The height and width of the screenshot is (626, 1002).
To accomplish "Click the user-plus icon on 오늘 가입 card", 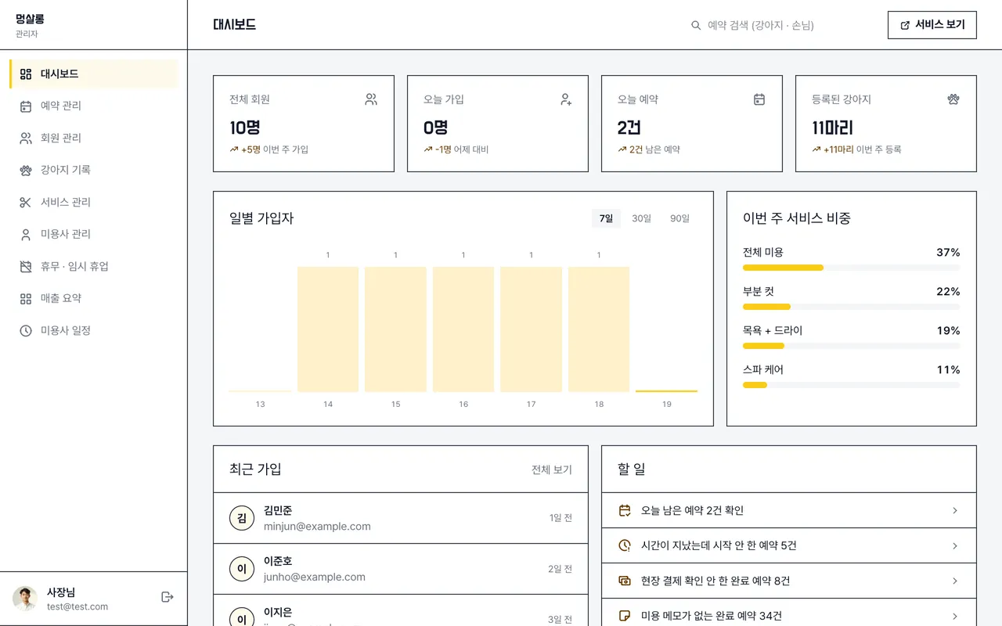I will [x=566, y=99].
